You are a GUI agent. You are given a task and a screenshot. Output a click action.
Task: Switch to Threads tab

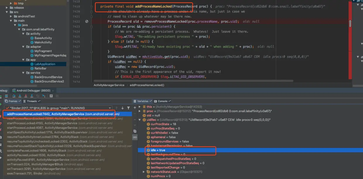[x=32, y=101]
